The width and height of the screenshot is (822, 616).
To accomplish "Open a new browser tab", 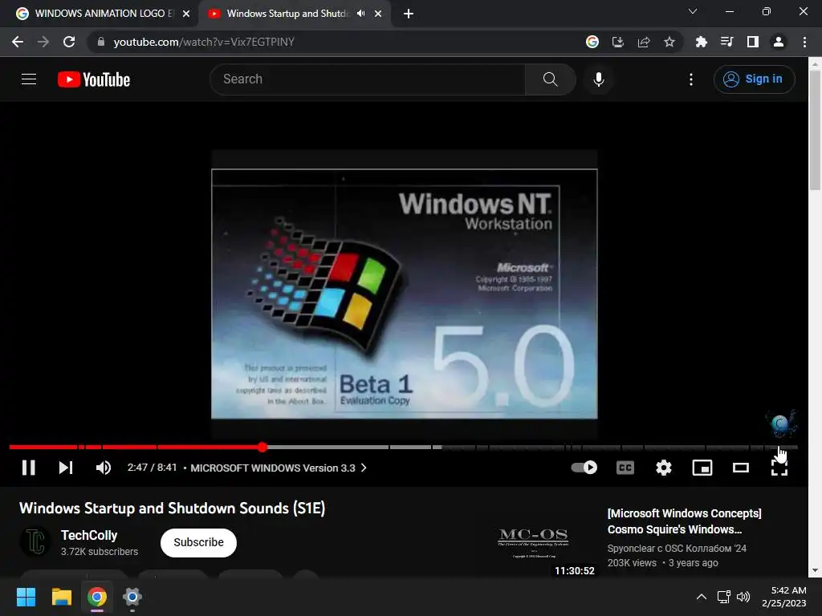I will [409, 14].
